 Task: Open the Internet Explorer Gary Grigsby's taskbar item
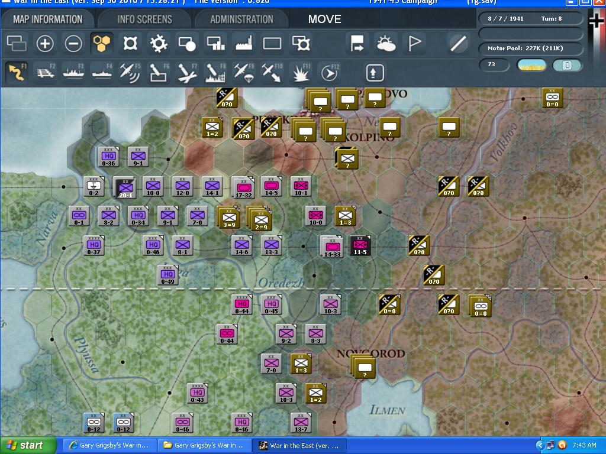pyautogui.click(x=109, y=445)
